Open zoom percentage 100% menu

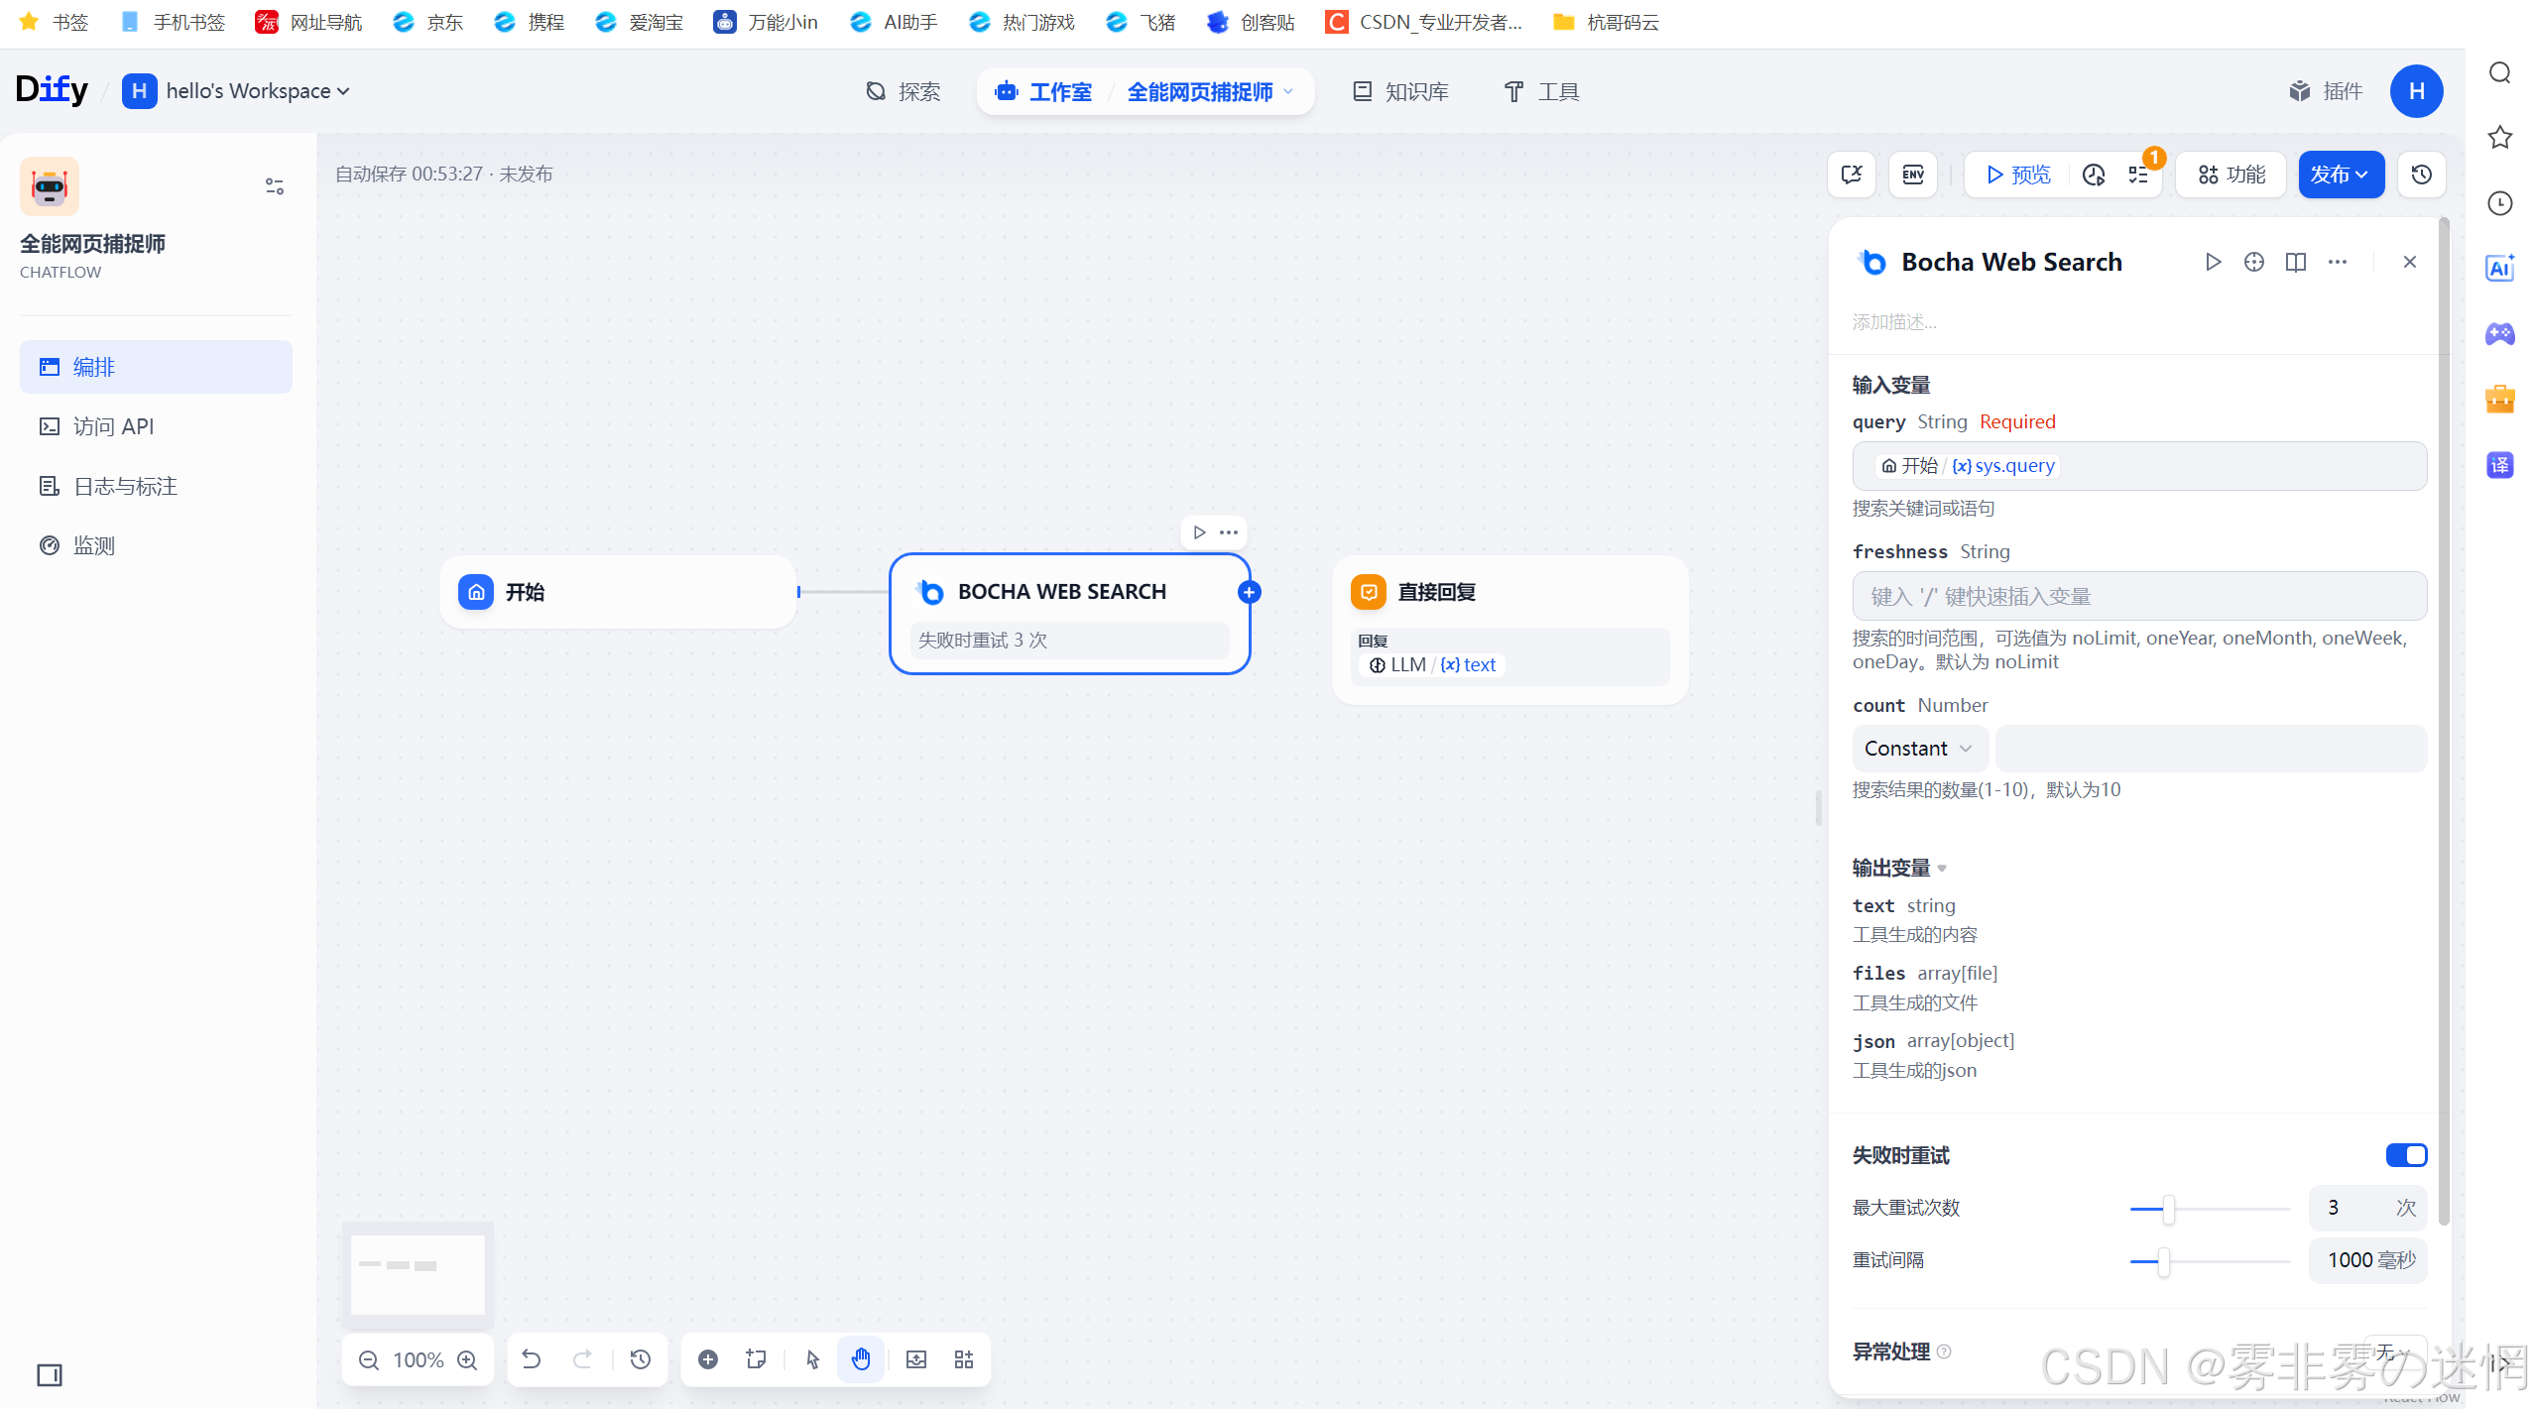(x=418, y=1359)
